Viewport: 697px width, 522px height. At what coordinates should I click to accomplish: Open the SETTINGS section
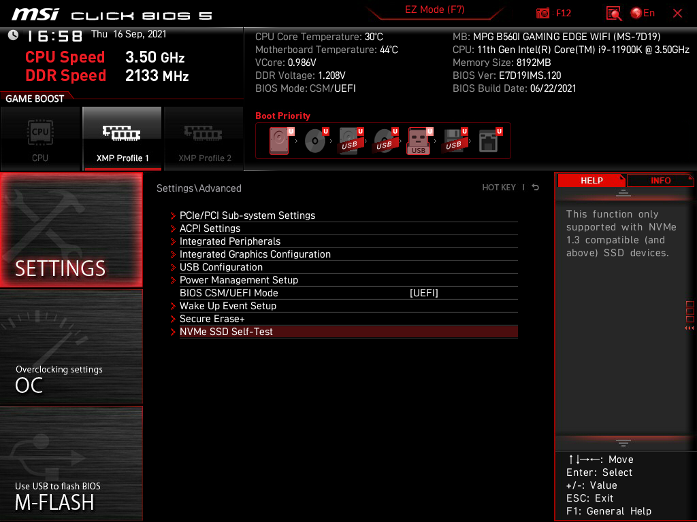click(71, 230)
